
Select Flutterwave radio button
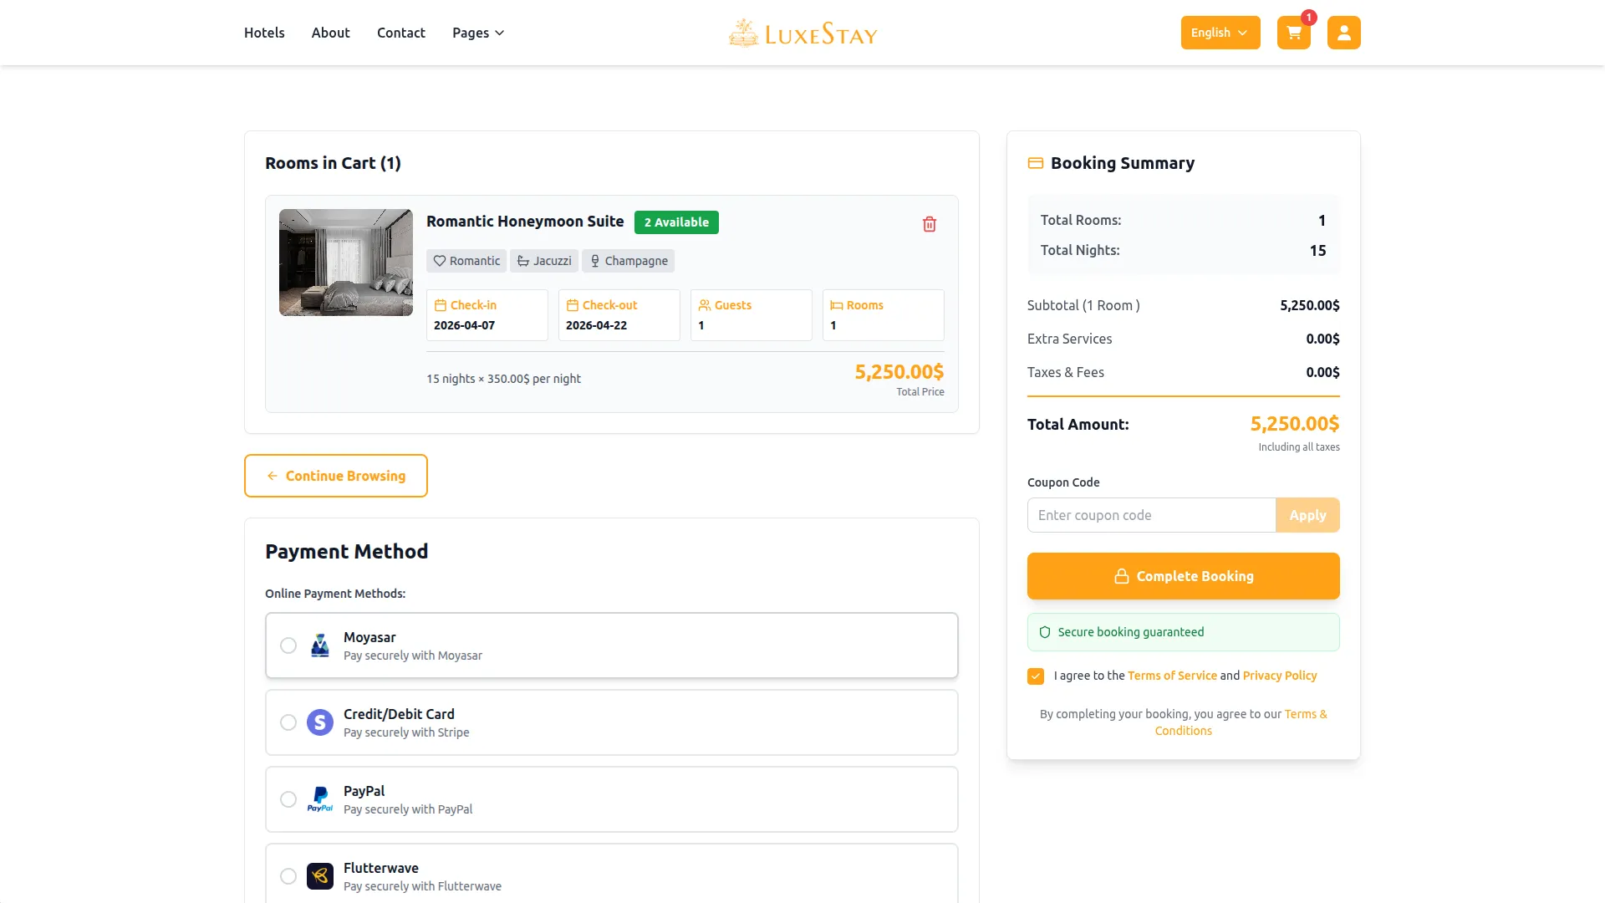point(288,876)
